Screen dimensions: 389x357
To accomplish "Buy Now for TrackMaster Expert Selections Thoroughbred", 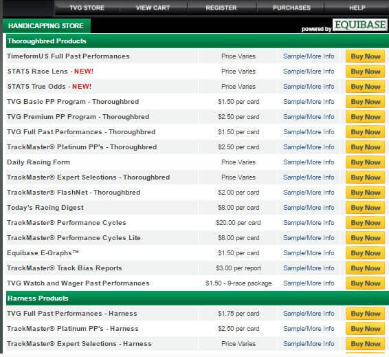I will 365,177.
